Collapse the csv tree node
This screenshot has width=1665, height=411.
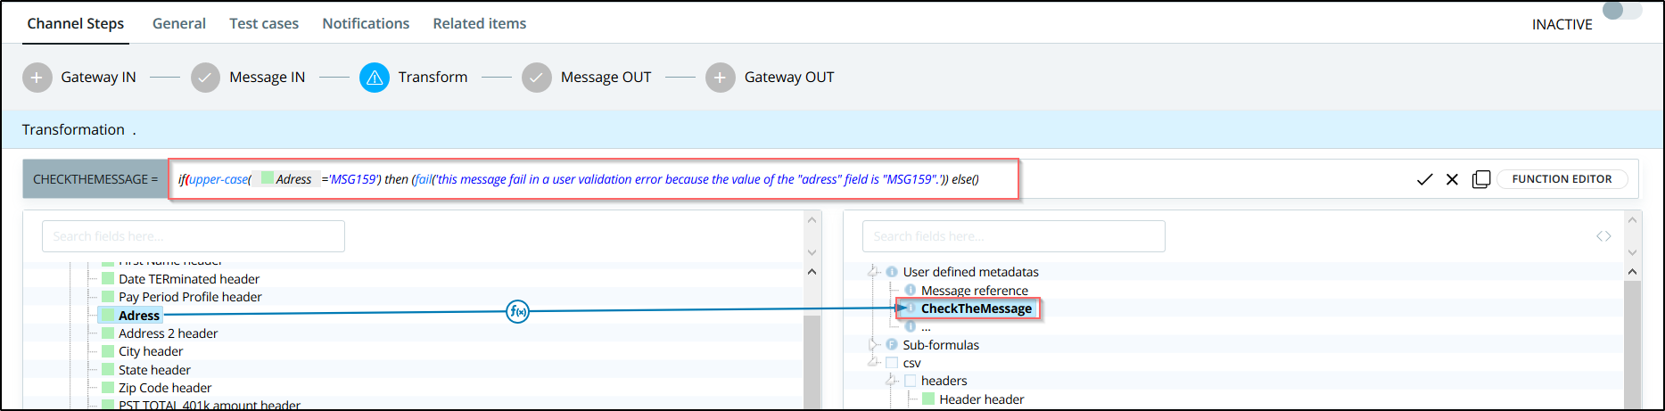pos(873,363)
